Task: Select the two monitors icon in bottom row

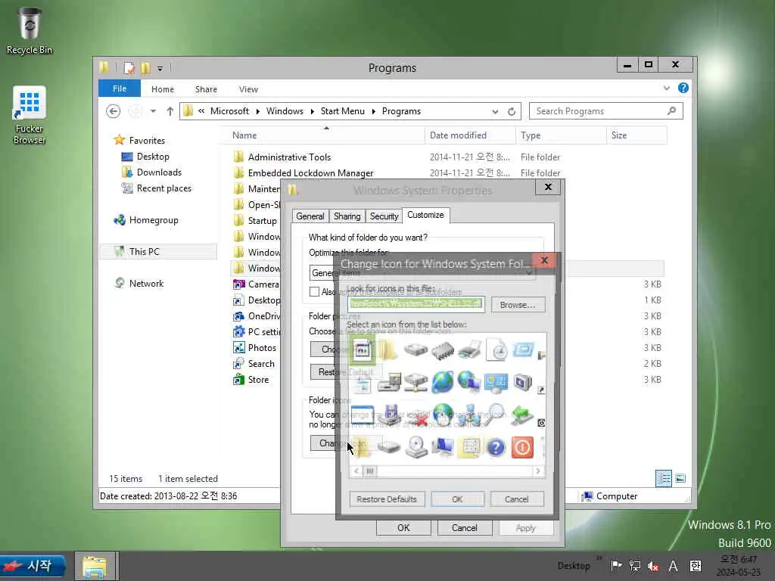Action: [x=442, y=447]
